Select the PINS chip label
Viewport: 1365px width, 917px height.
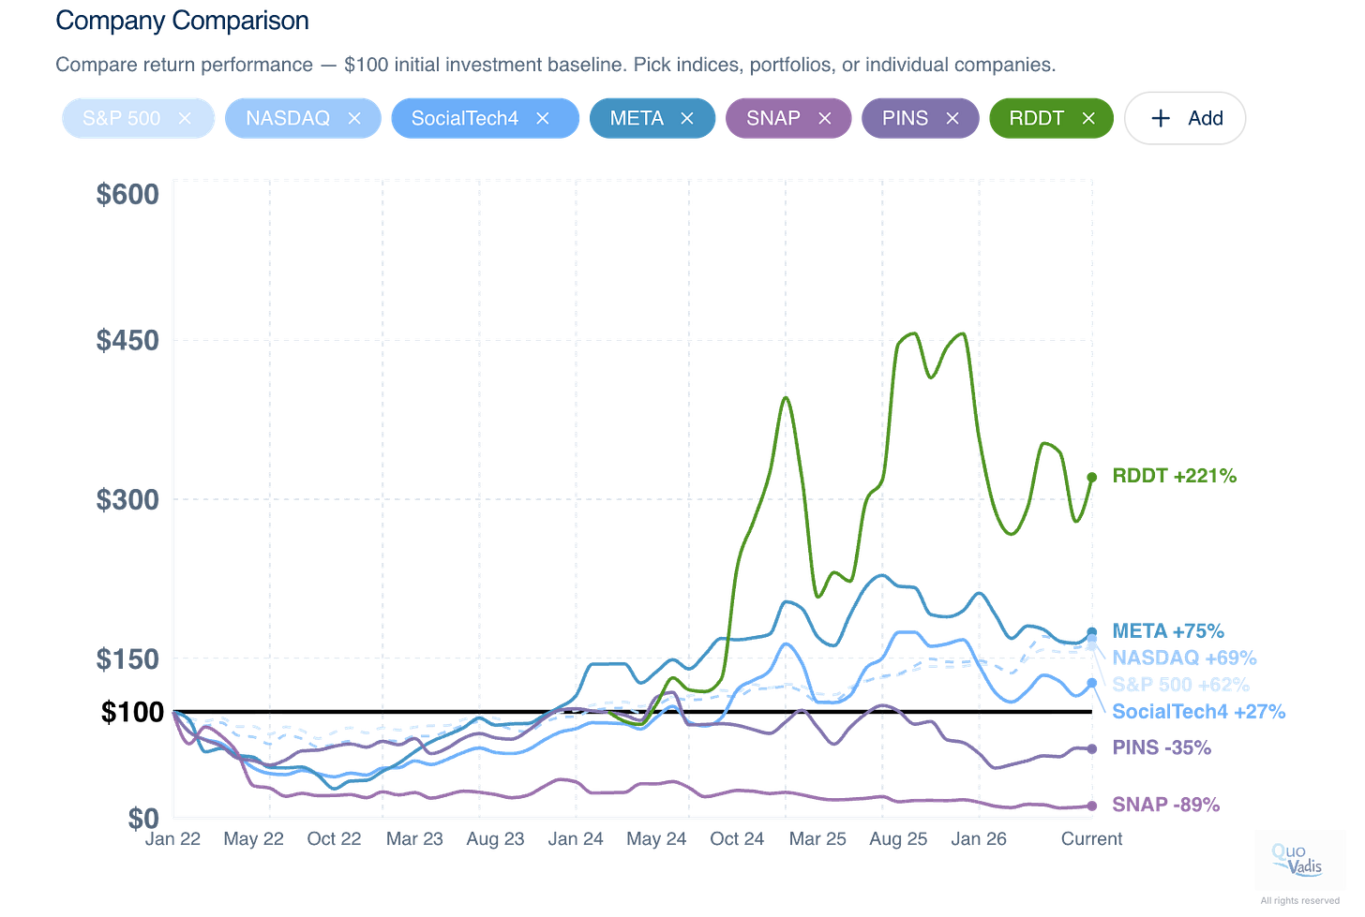(x=905, y=119)
